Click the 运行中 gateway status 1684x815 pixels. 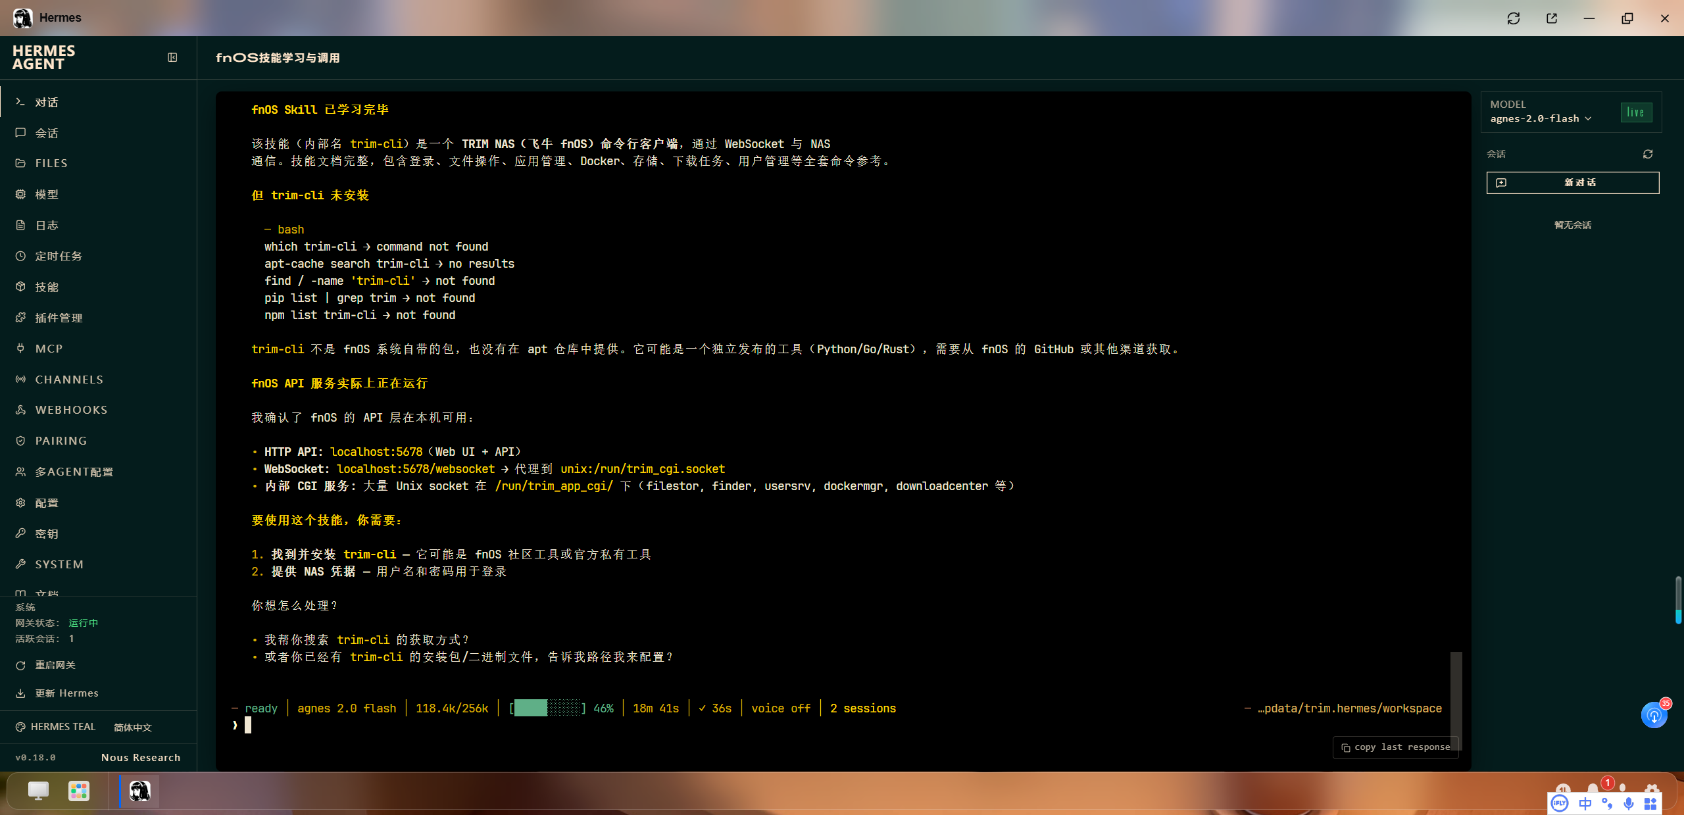pos(84,623)
